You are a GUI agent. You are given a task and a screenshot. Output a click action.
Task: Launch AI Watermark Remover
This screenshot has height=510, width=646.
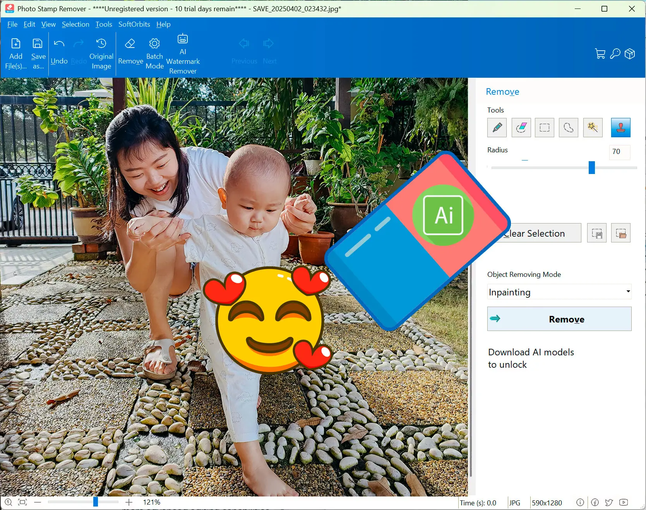[x=183, y=54]
